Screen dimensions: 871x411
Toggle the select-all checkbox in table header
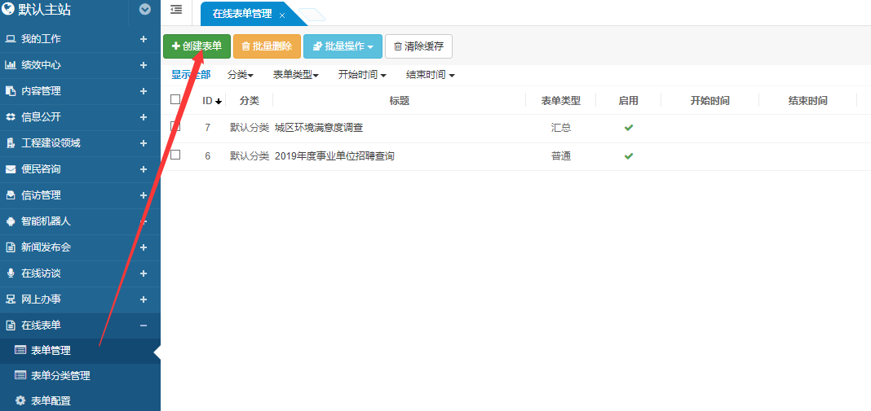coord(175,100)
